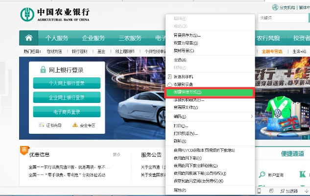Screen dimensions: 310x196
Task: Open the 基金 hot link
Action: pos(101,51)
